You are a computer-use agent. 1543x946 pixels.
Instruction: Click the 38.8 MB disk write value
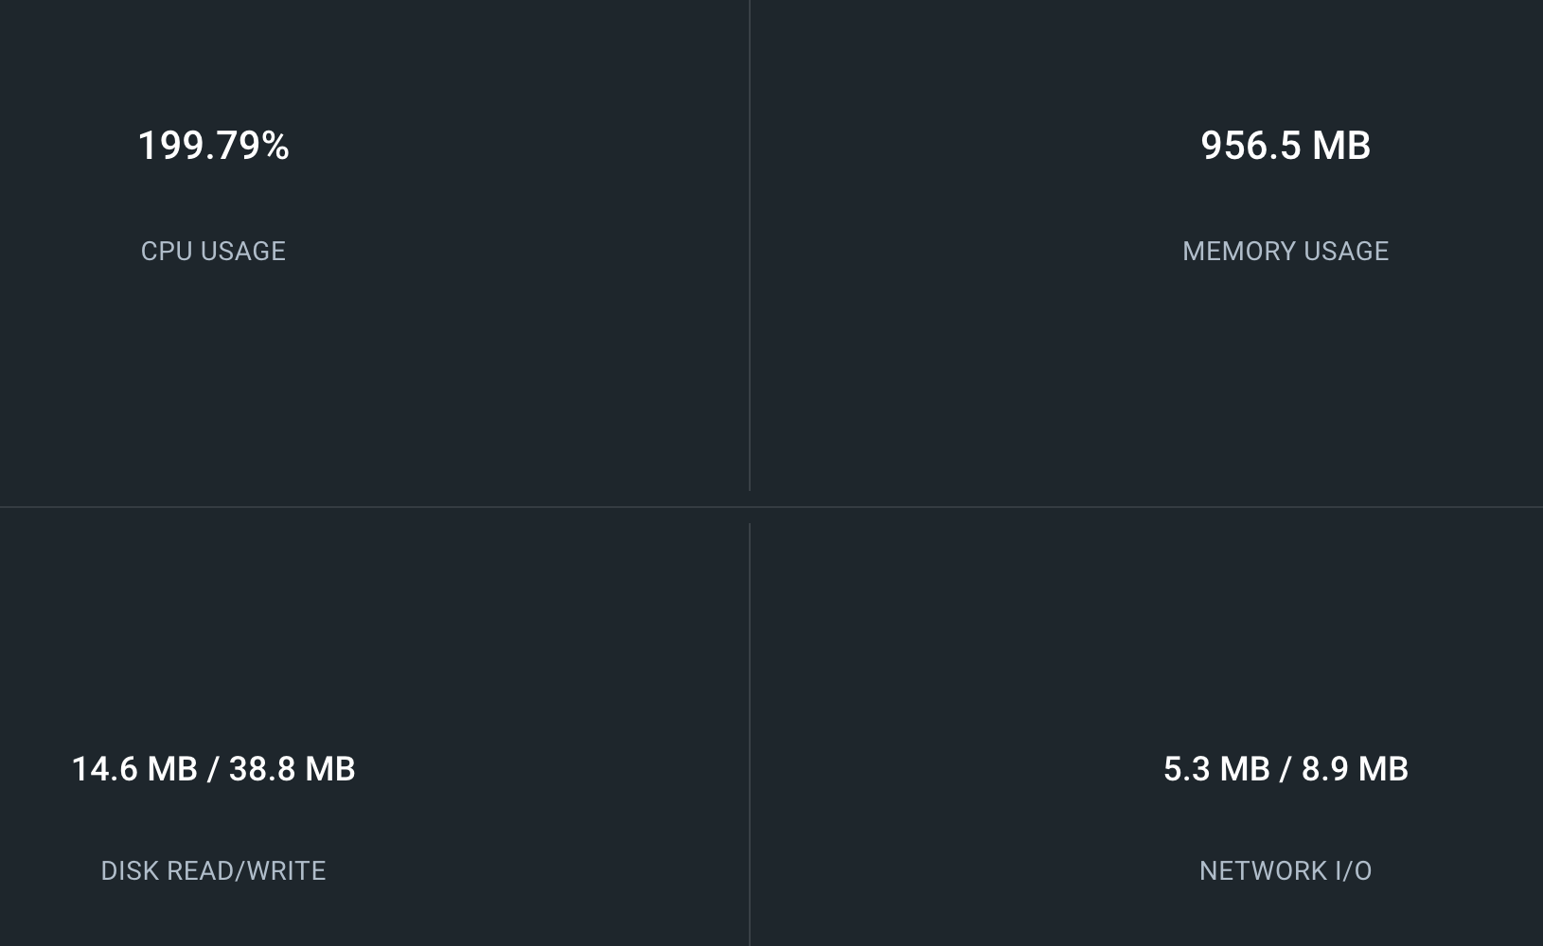pyautogui.click(x=292, y=769)
